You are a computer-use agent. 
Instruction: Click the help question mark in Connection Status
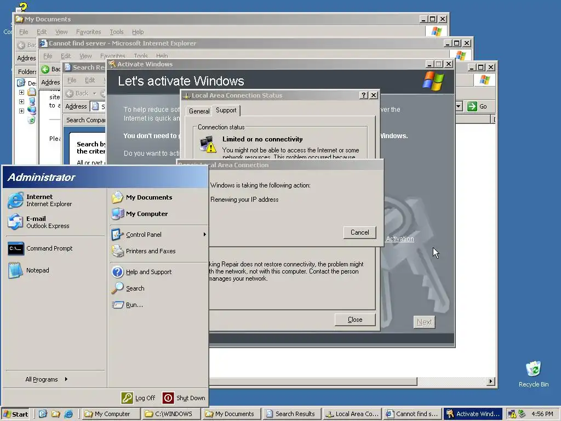(364, 95)
